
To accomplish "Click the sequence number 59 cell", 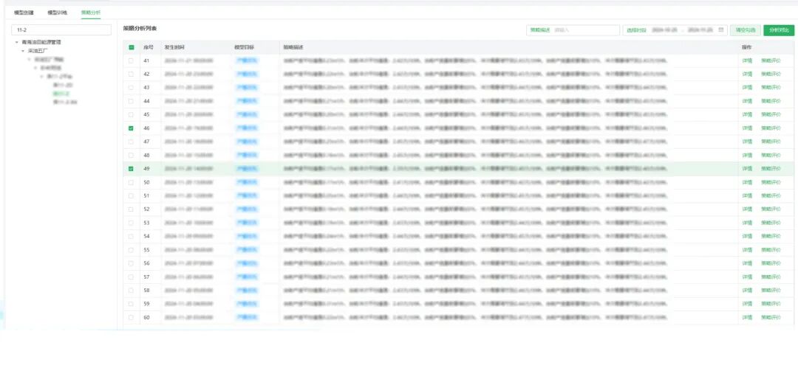I will coord(146,304).
